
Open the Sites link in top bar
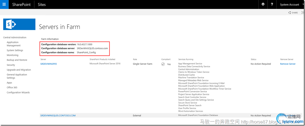pos(42,4)
